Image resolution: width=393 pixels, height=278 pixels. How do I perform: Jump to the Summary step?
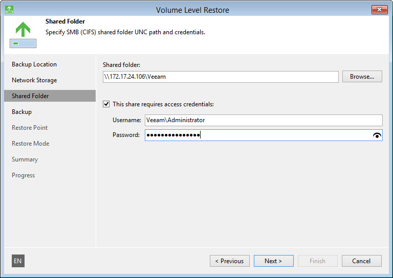click(25, 159)
